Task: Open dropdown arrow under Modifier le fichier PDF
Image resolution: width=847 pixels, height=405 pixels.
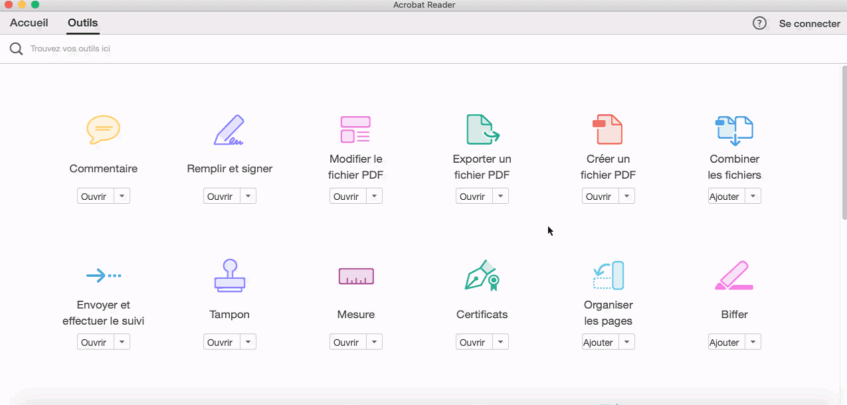Action: tap(374, 196)
